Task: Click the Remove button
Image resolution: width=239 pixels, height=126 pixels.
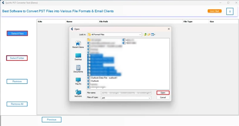Action: click(17, 82)
